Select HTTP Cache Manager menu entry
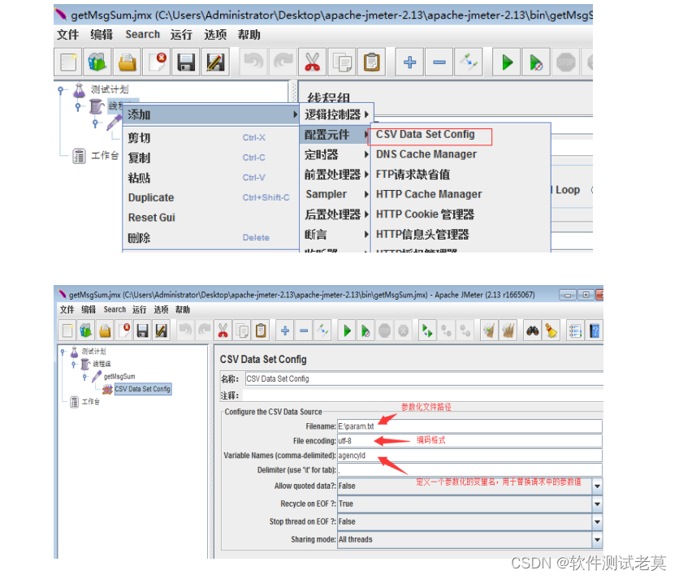679x579 pixels. point(460,194)
